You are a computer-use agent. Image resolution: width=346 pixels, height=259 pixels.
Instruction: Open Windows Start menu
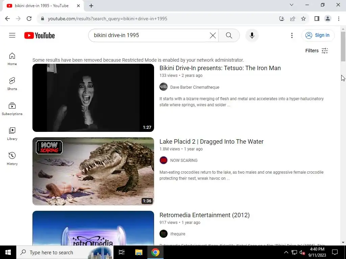8,252
